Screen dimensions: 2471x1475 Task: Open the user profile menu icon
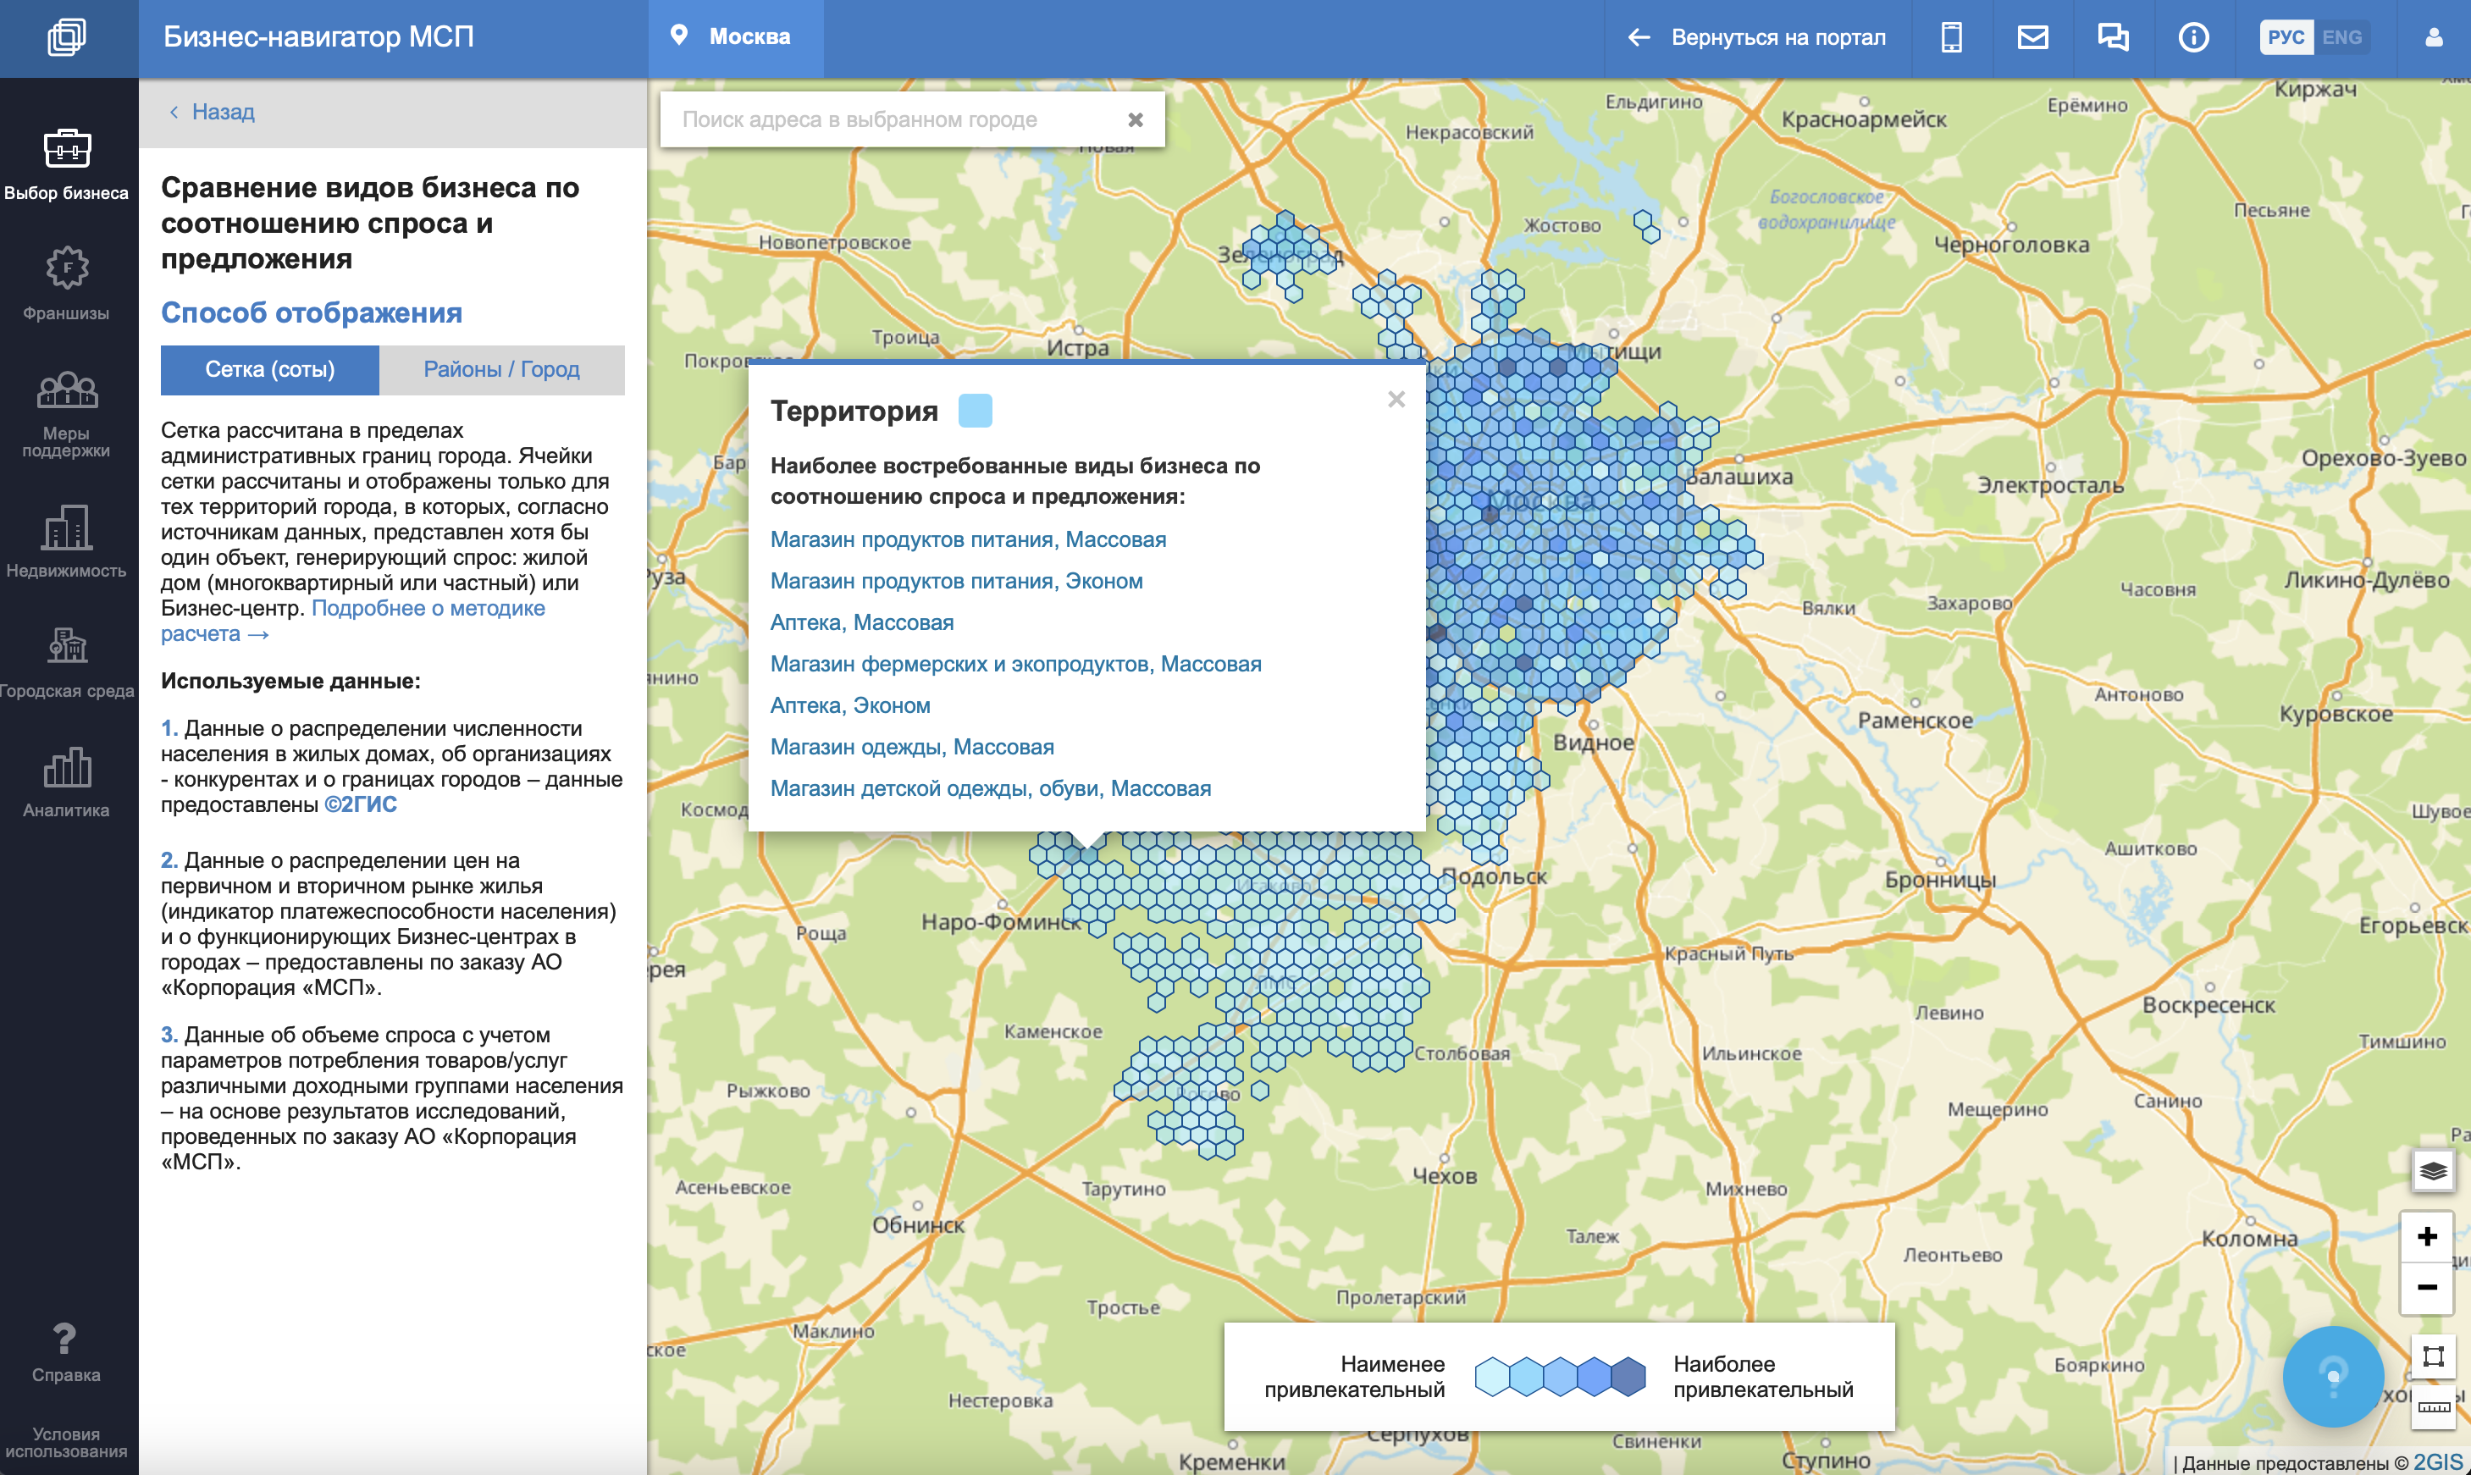click(x=2432, y=38)
